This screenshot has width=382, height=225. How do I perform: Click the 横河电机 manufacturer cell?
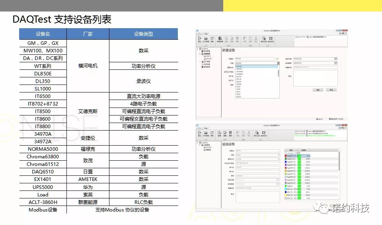coord(88,66)
